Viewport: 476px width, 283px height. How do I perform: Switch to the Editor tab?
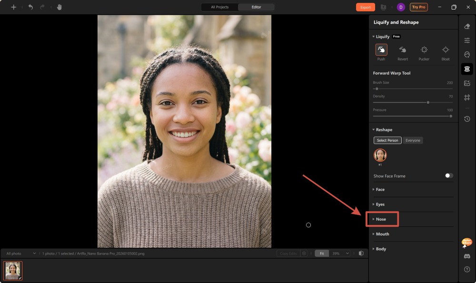256,7
